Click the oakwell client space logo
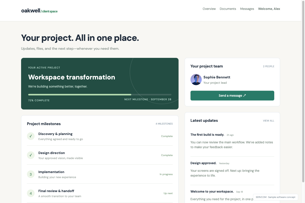This screenshot has width=305, height=203. [39, 11]
